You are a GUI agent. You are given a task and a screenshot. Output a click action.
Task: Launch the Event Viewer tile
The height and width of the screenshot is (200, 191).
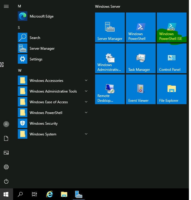(x=141, y=89)
